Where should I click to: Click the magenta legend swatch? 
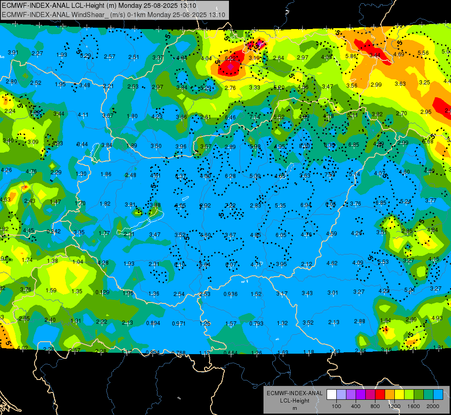click(370, 395)
